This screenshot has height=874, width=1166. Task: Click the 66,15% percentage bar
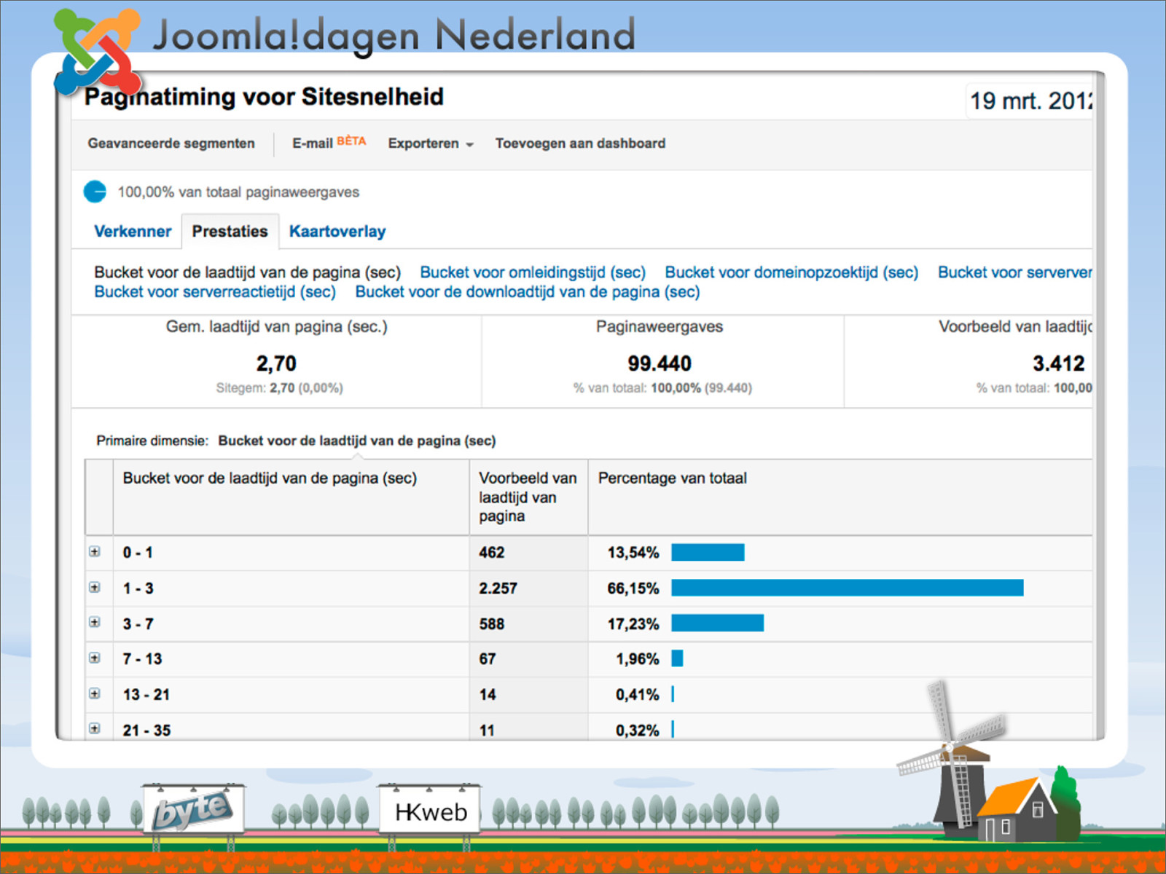tap(848, 588)
